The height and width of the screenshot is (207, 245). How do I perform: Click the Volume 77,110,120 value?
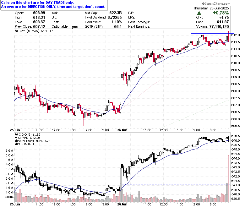point(219,27)
